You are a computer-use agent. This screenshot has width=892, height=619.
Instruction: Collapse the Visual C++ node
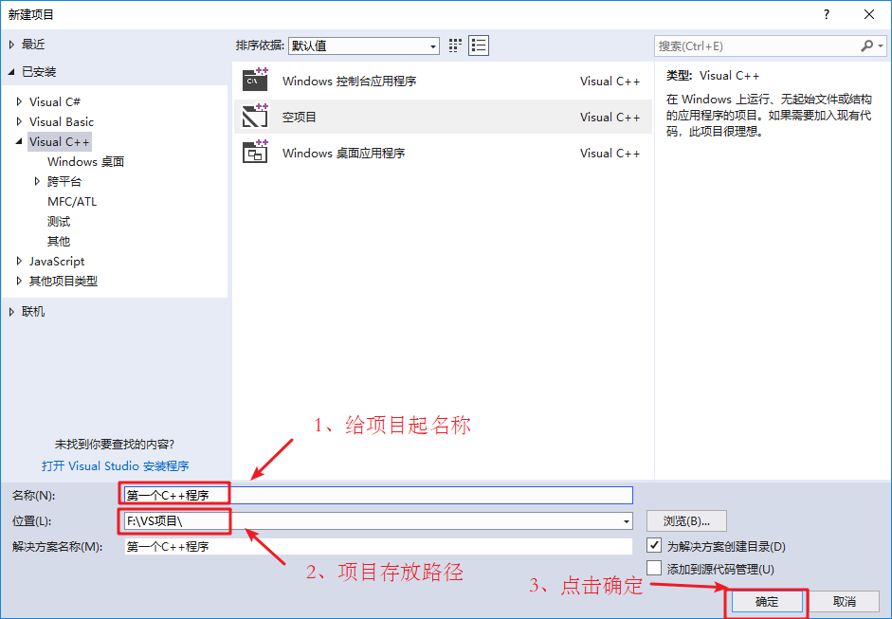(19, 141)
